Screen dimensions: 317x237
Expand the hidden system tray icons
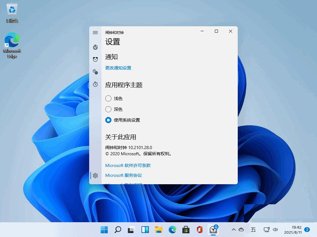click(233, 230)
